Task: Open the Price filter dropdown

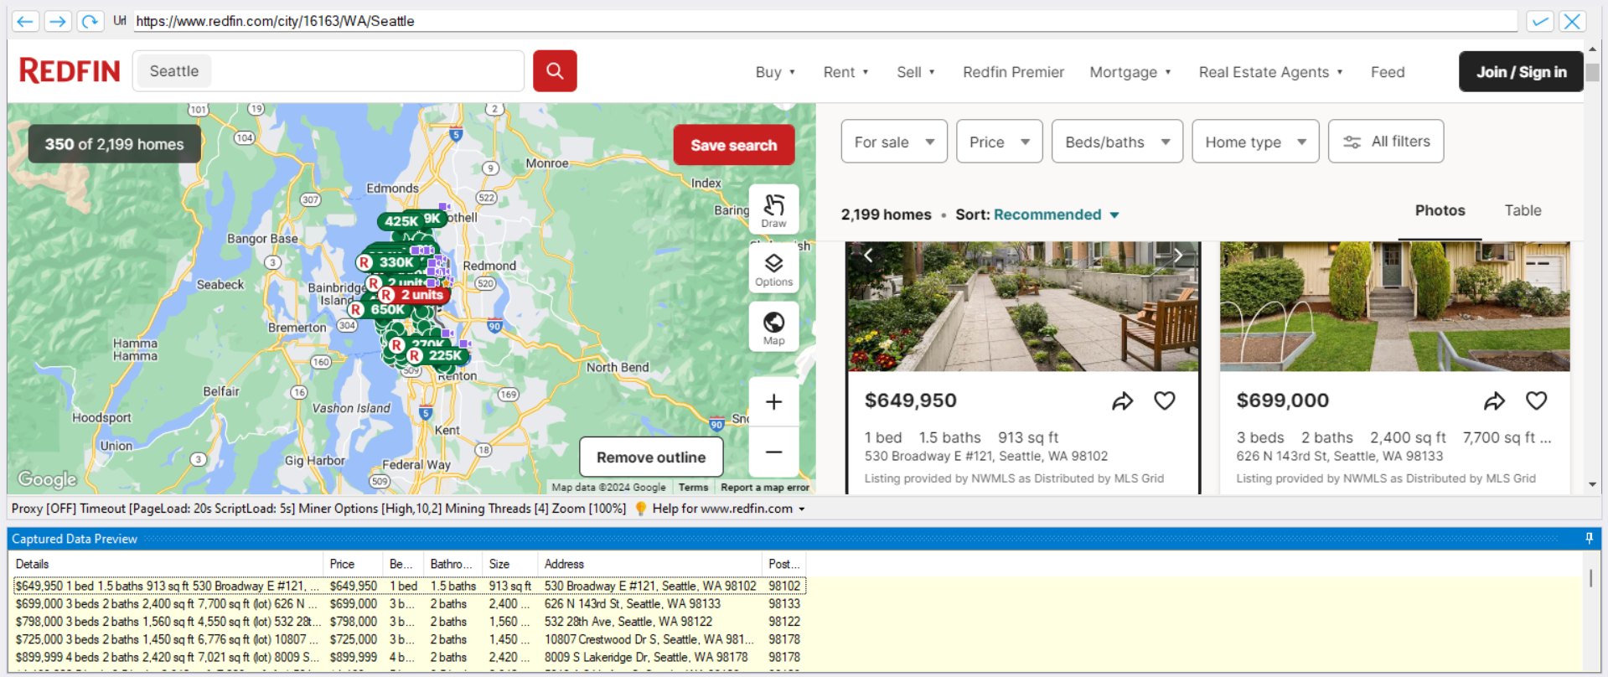Action: pyautogui.click(x=1000, y=142)
